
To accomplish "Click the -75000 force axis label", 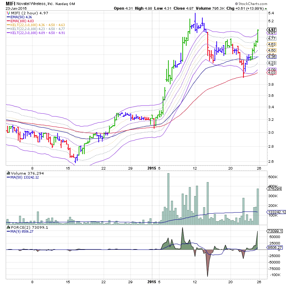I will (274, 269).
